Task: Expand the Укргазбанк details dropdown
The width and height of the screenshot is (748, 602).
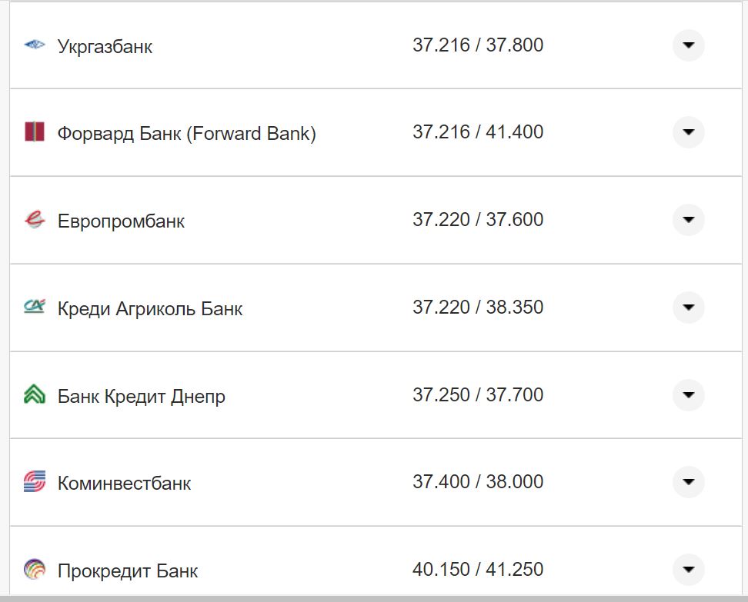Action: click(x=689, y=45)
